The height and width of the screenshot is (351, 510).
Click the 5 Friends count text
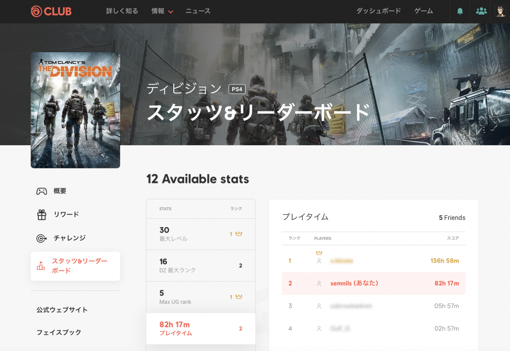pos(452,218)
